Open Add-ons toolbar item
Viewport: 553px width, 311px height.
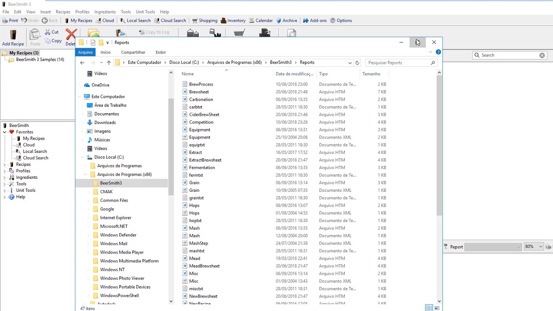315,20
